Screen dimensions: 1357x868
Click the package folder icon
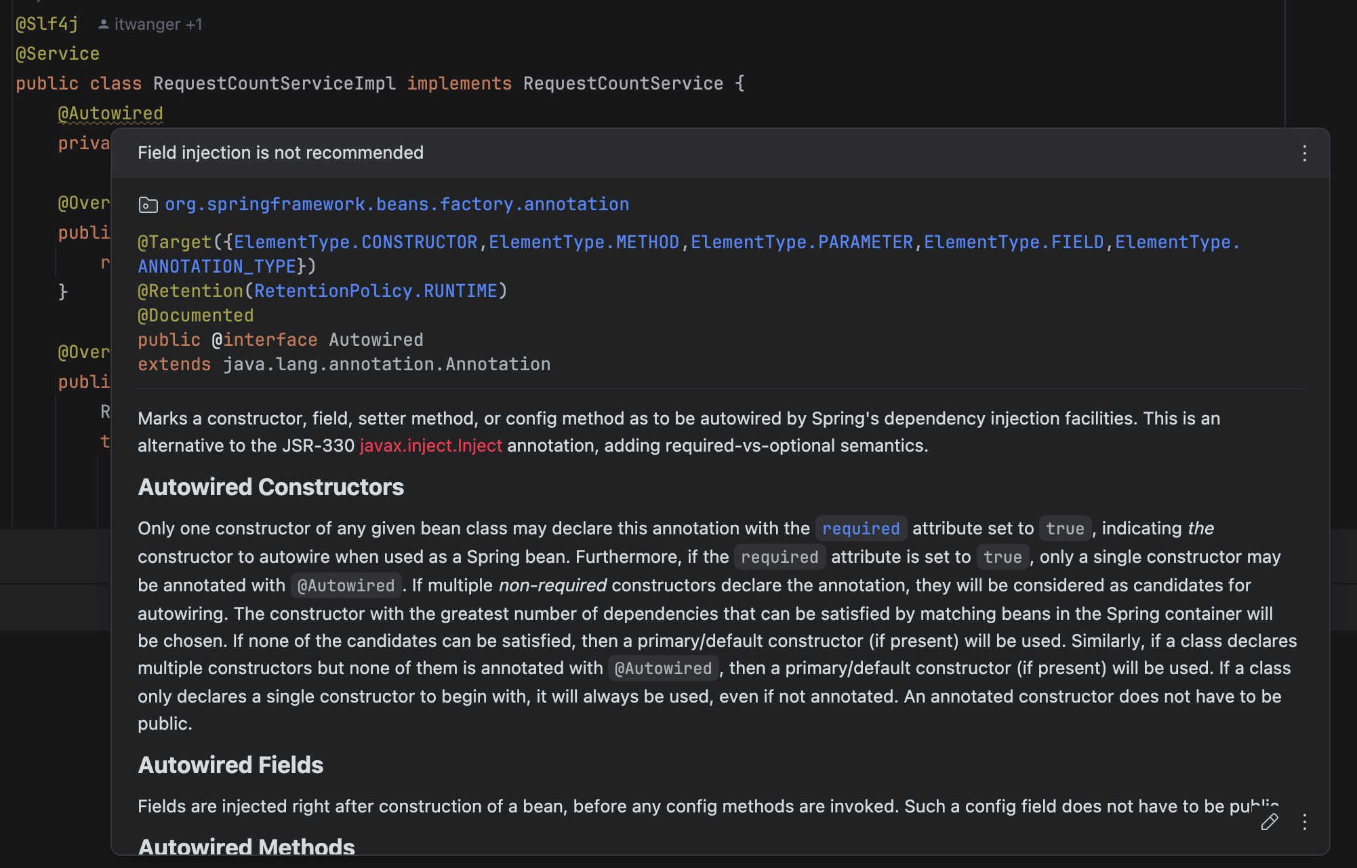(148, 205)
